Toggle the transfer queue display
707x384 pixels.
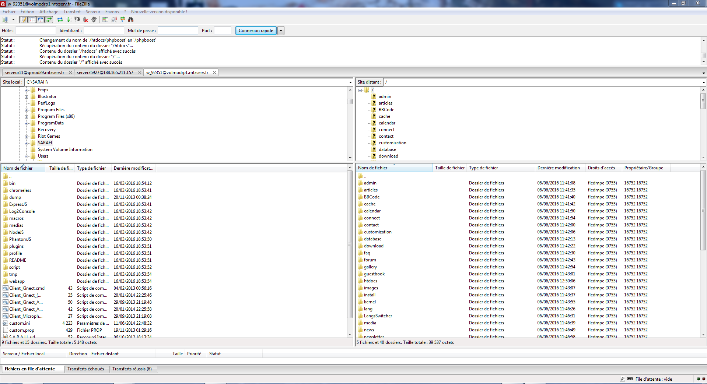[x=49, y=20]
